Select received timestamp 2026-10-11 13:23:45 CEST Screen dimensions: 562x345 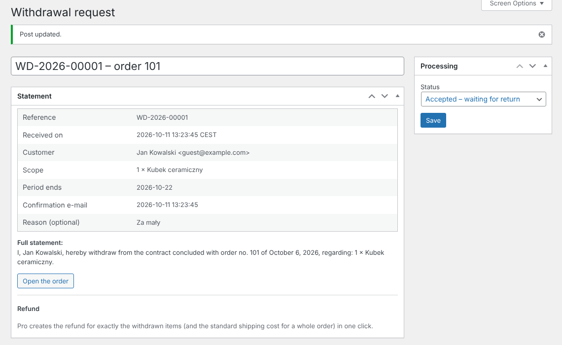tap(176, 135)
